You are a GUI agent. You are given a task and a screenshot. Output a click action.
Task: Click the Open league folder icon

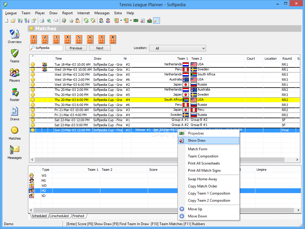13,20
